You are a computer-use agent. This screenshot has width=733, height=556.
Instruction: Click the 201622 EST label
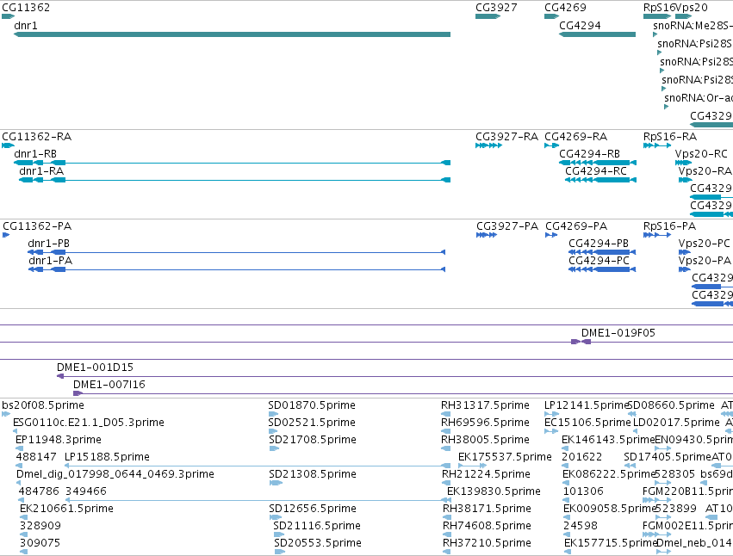(582, 457)
